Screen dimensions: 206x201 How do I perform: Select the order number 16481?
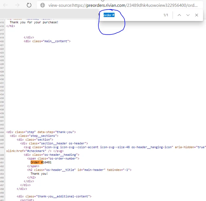47,162
